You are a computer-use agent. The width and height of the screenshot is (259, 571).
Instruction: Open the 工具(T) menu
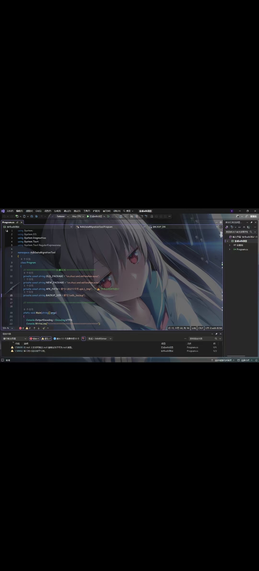click(87, 211)
